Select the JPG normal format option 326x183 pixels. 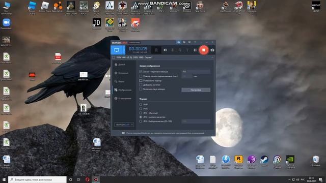[141, 113]
